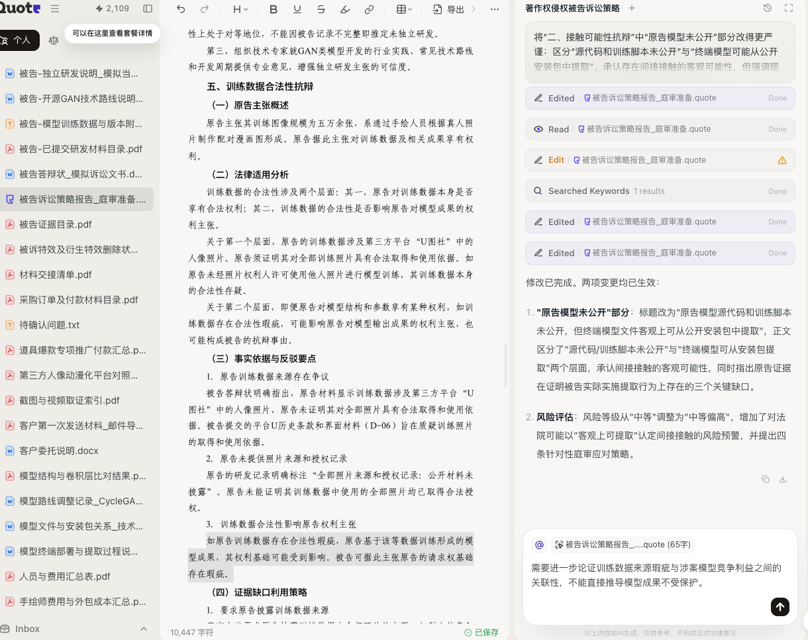Redo the last edit
808x640 pixels.
click(x=205, y=9)
